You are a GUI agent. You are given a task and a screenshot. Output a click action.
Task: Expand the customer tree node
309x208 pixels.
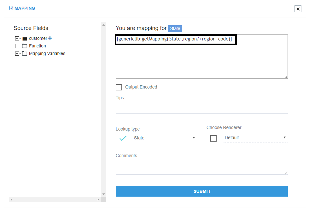tap(17, 38)
